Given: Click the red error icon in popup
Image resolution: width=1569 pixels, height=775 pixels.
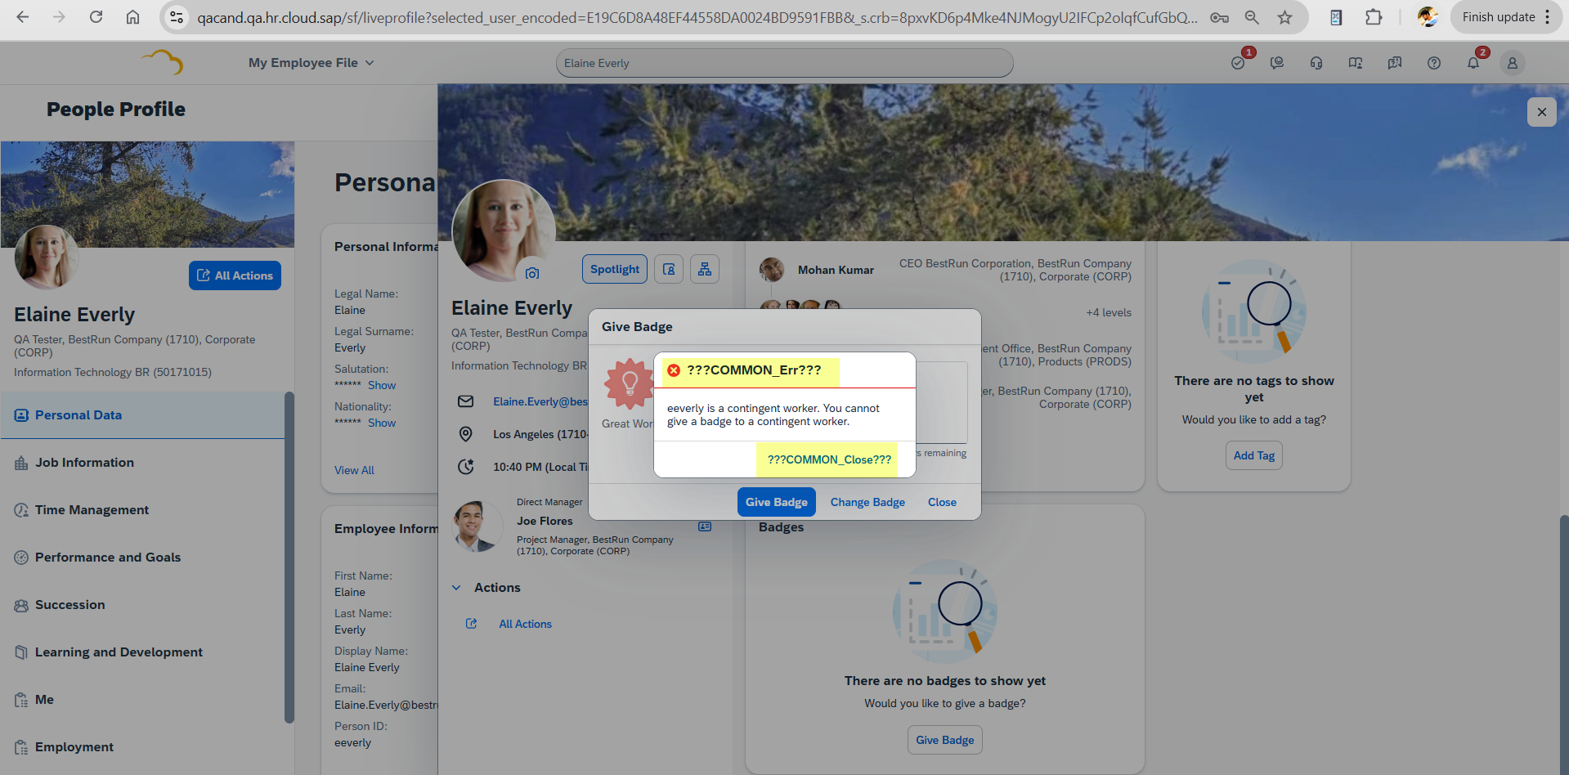Looking at the screenshot, I should click(674, 370).
